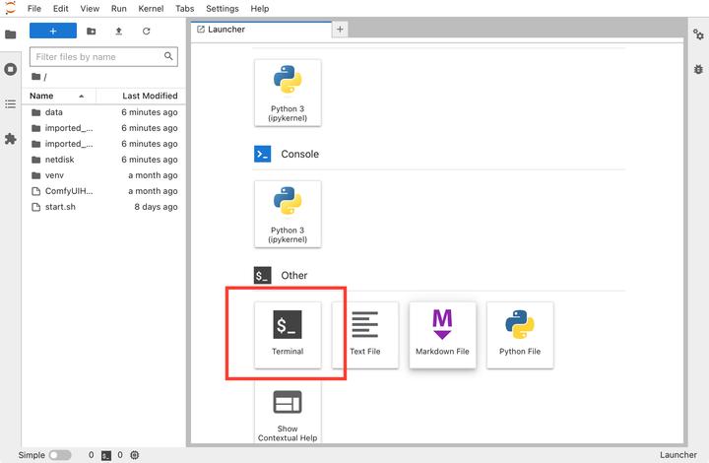
Task: Select the data folder
Action: point(104,112)
